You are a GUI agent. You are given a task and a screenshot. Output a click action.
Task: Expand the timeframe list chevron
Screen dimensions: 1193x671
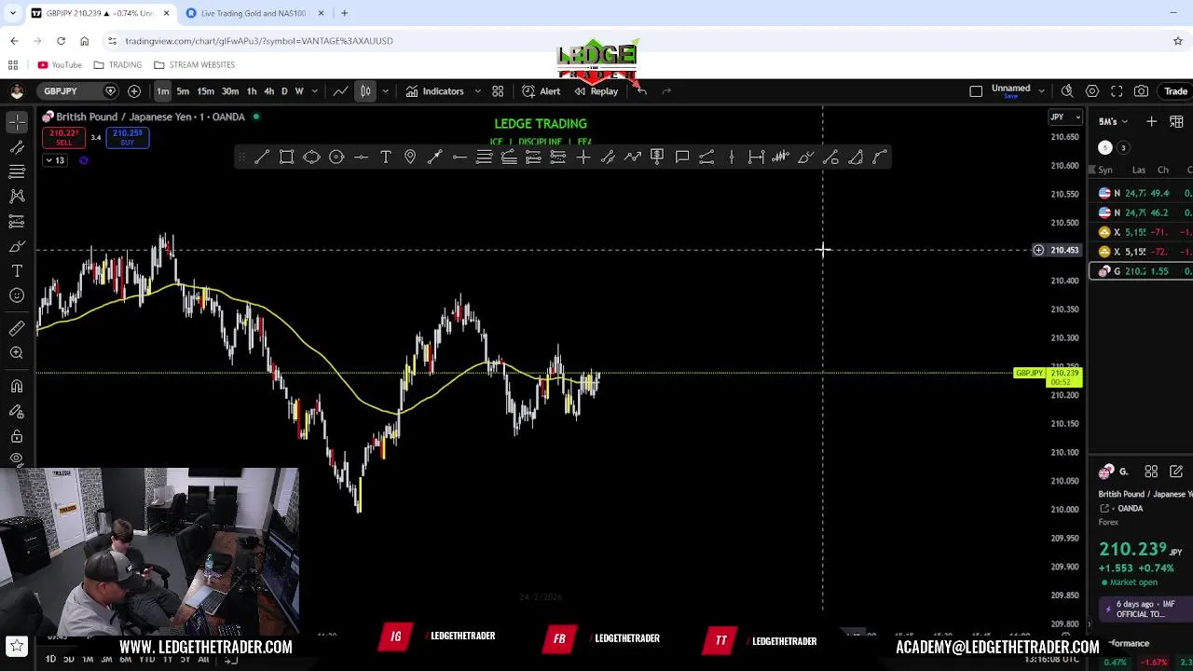315,91
